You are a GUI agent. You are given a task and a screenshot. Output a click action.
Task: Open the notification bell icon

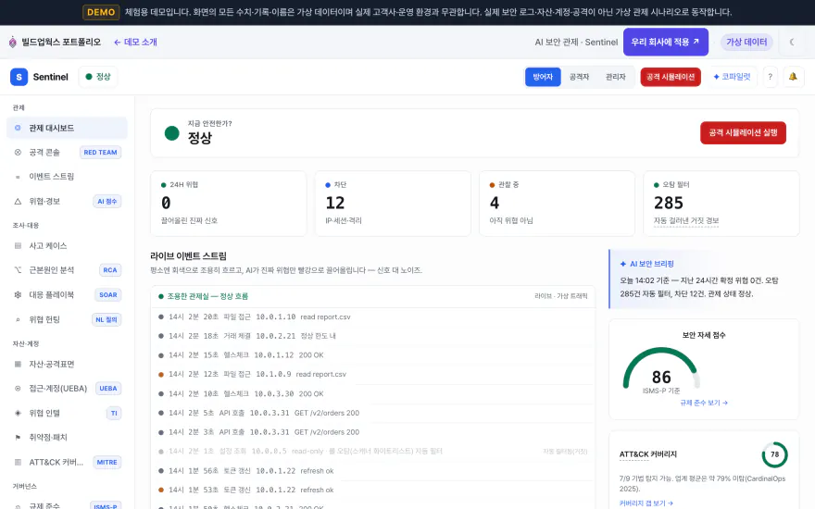793,77
